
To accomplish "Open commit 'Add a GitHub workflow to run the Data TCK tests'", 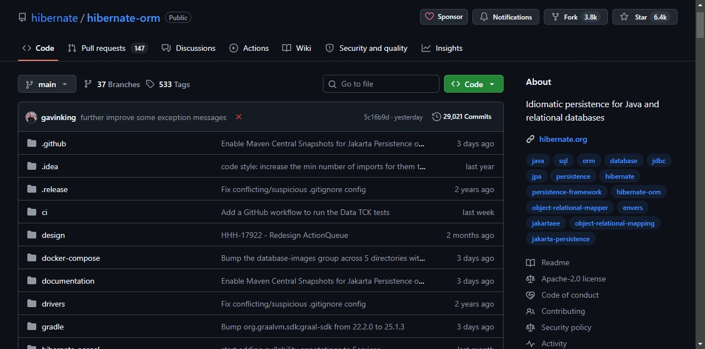I will 305,212.
